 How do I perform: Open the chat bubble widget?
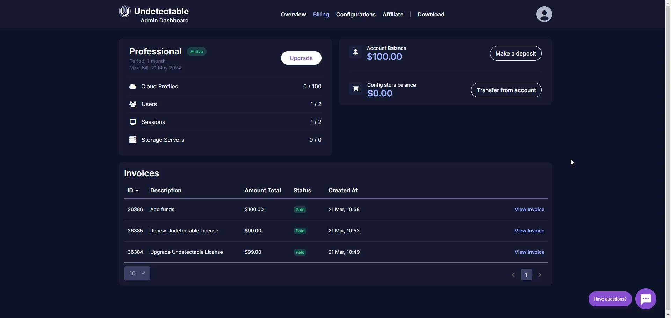[x=645, y=299]
